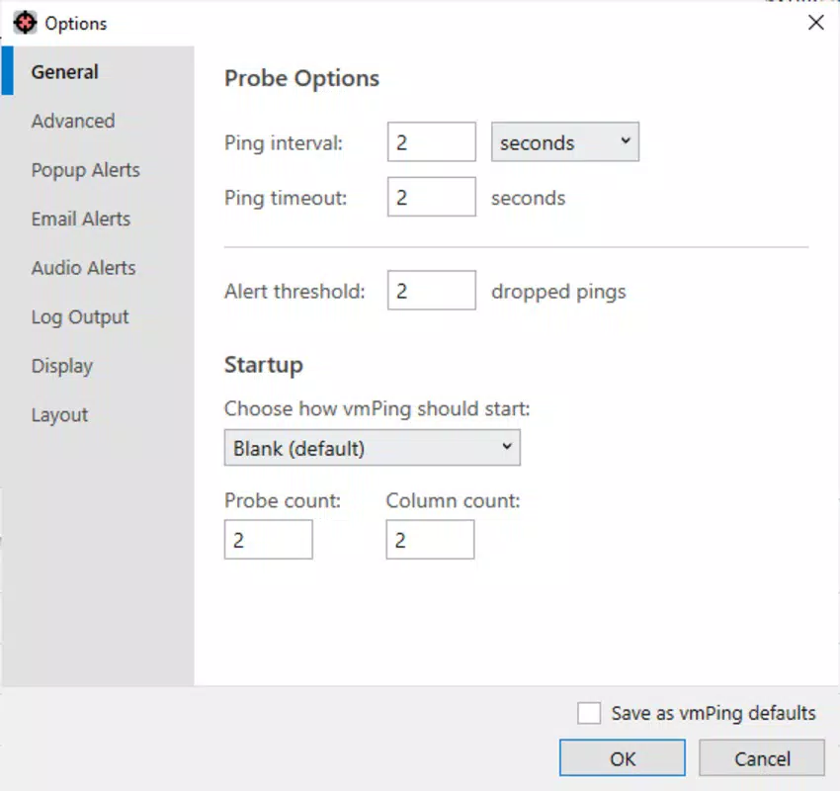Open the Email Alerts section
Viewport: 840px width, 791px height.
click(98, 219)
